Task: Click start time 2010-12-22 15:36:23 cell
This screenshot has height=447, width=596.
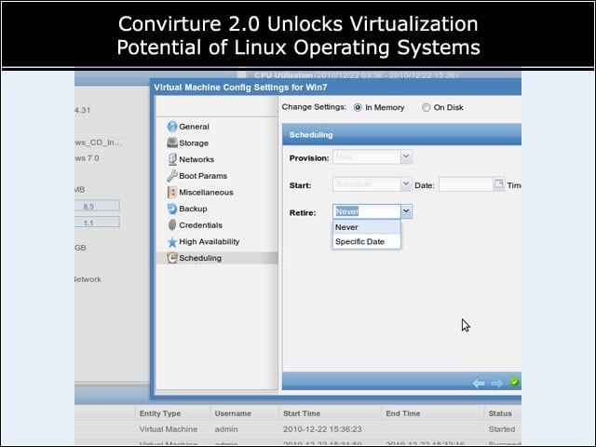Action: 322,429
